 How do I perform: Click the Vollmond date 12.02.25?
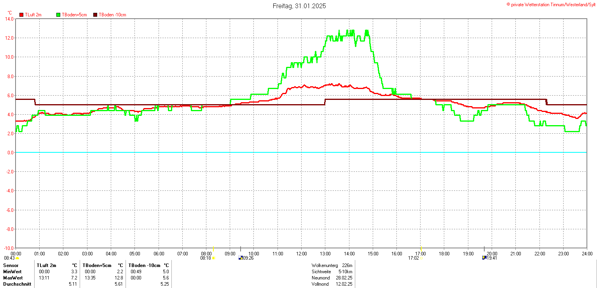(x=344, y=285)
